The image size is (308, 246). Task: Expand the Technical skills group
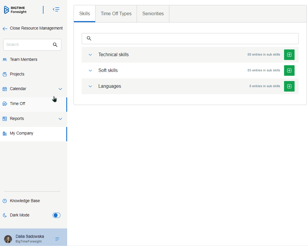(x=90, y=55)
